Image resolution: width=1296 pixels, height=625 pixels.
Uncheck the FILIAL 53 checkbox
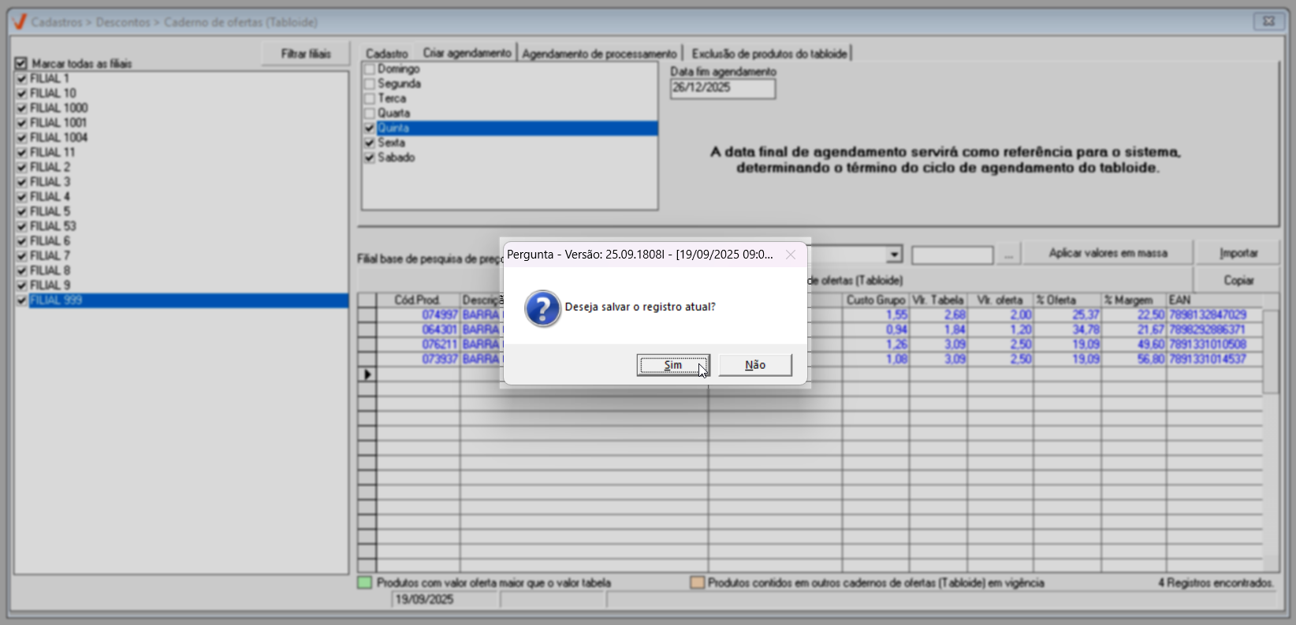coord(21,226)
